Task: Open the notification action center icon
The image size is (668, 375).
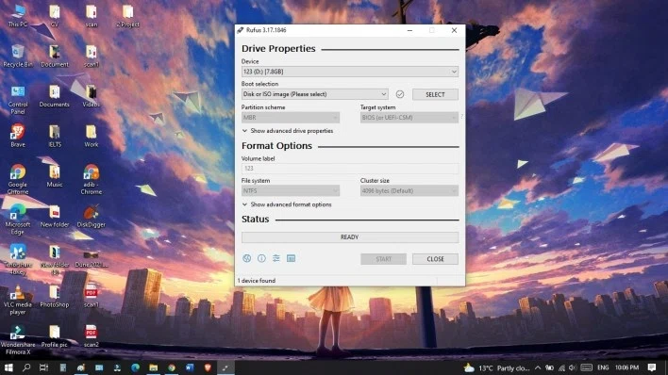Action: pos(652,367)
